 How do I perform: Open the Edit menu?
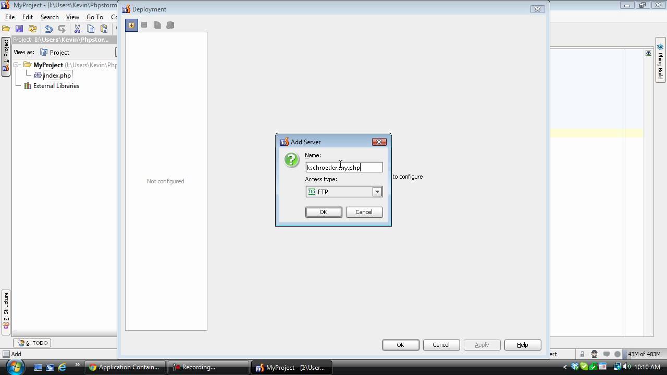(x=28, y=17)
